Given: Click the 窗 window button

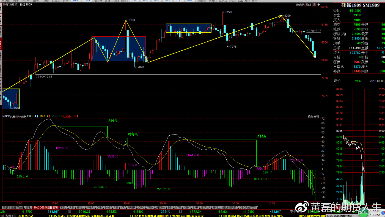Looking at the screenshot, I should (314, 5).
